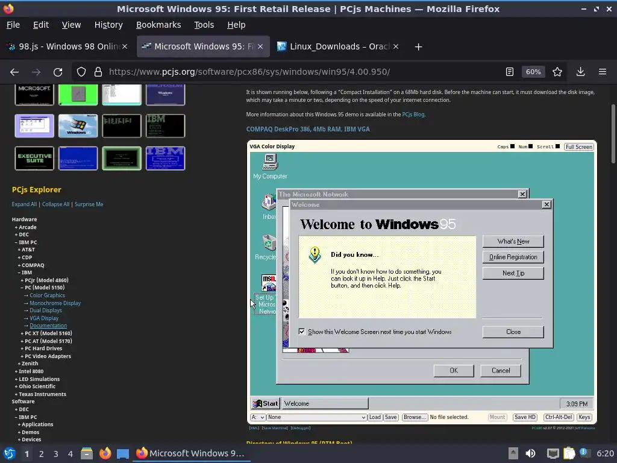Open the File menu
This screenshot has width=617, height=463.
tap(13, 25)
